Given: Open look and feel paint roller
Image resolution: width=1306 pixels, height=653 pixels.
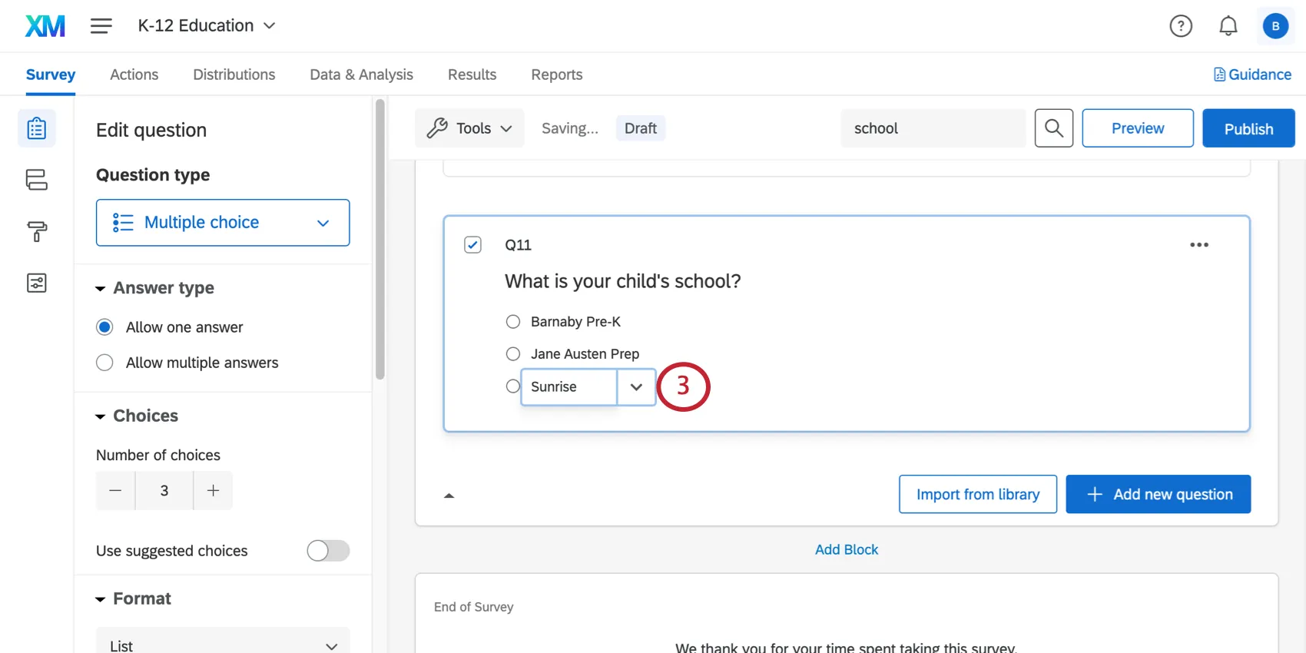Looking at the screenshot, I should click(x=37, y=231).
